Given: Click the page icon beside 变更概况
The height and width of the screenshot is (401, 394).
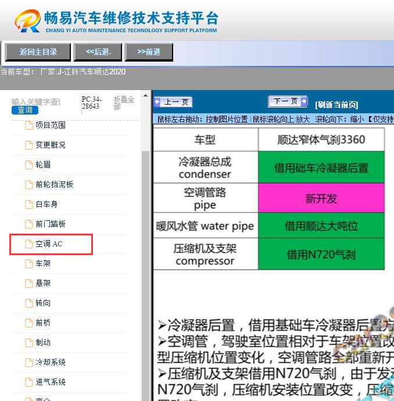Looking at the screenshot, I should point(29,145).
